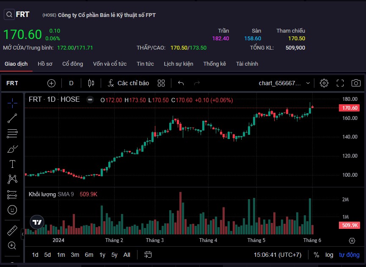
Task: Click the FRT symbol search field
Action: [x=17, y=14]
